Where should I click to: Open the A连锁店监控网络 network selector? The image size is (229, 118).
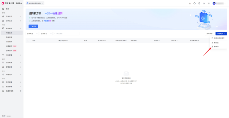(x=35, y=3)
